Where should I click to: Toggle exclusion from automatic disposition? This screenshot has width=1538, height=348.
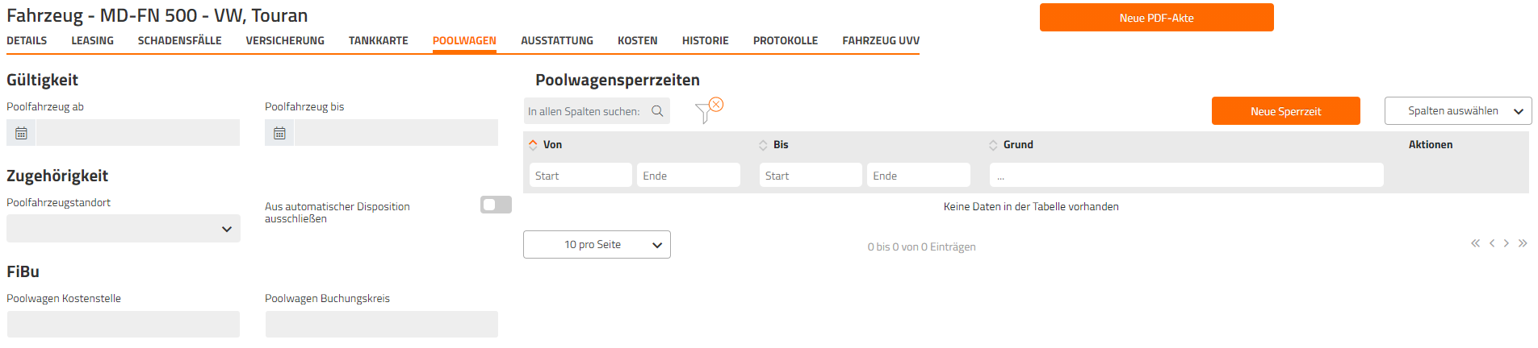[496, 205]
